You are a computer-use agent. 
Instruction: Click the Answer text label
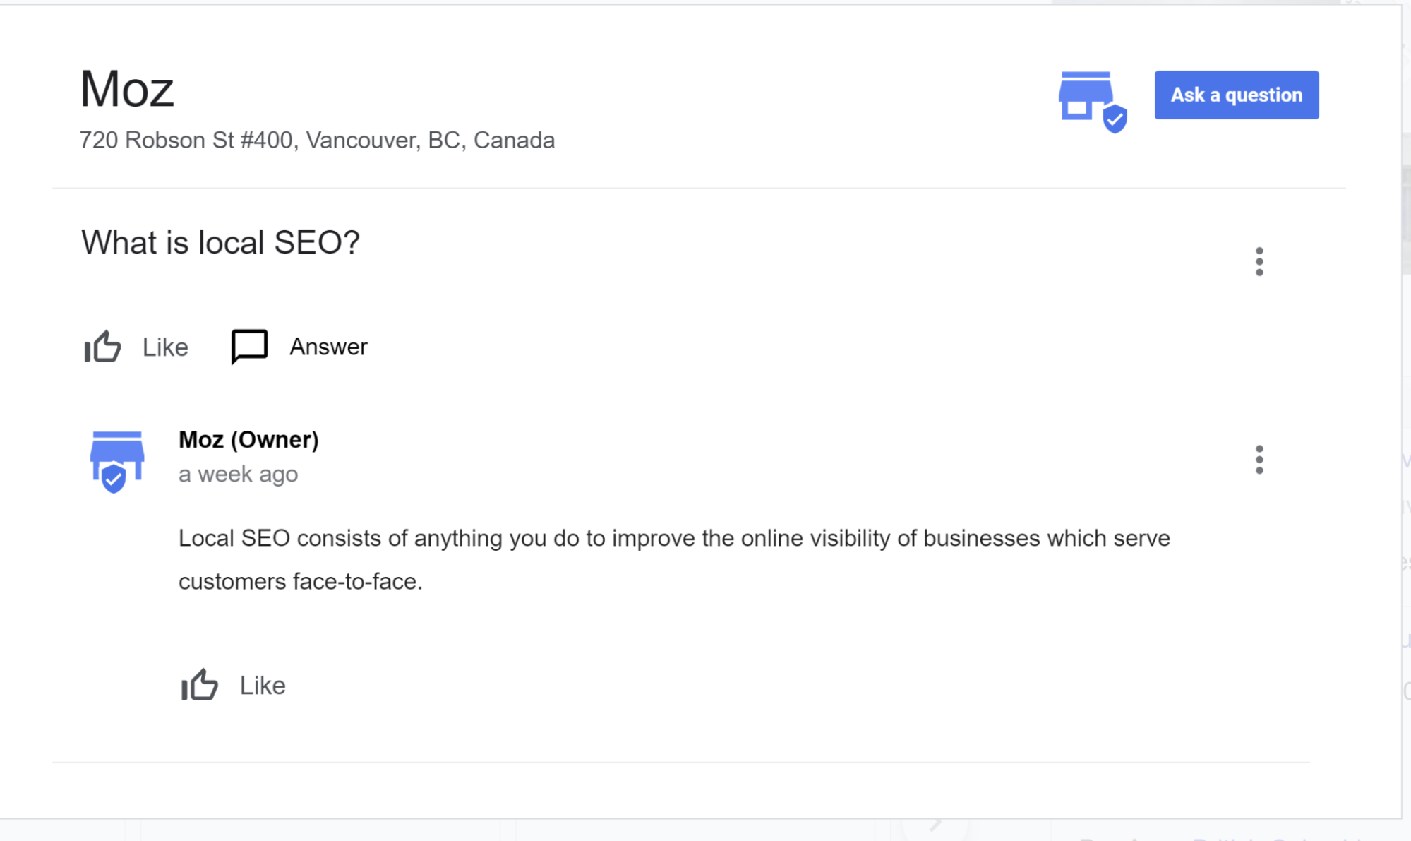[x=328, y=347]
